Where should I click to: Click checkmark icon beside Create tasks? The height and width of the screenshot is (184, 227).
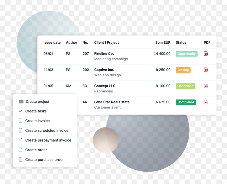coord(21,111)
